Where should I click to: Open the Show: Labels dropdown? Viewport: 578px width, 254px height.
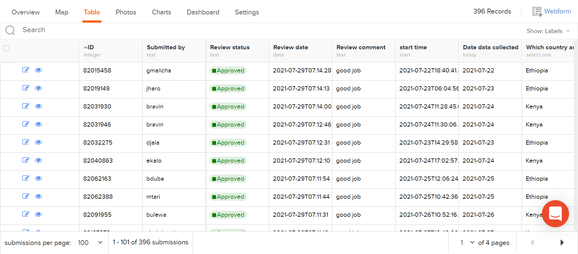coord(548,31)
